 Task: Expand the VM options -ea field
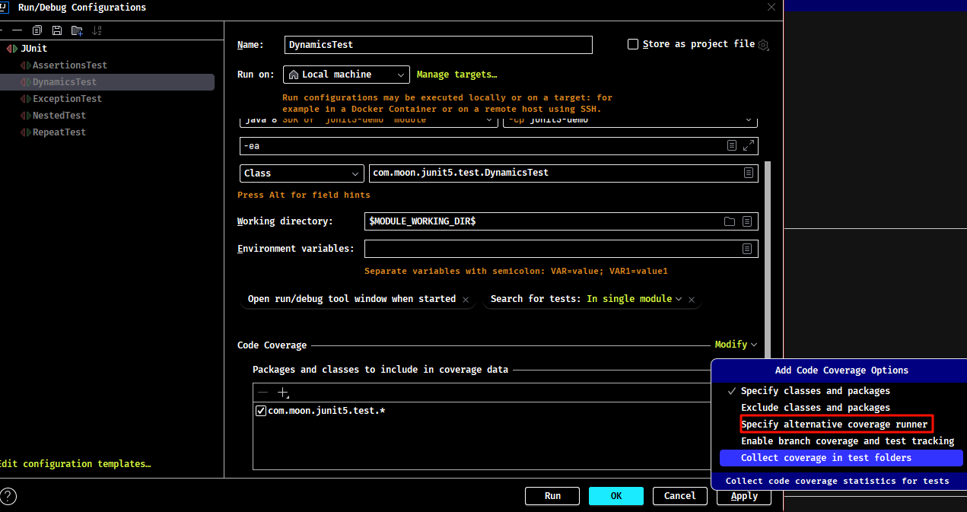pyautogui.click(x=749, y=145)
